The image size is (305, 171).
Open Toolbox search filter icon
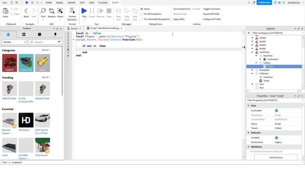pyautogui.click(x=59, y=42)
